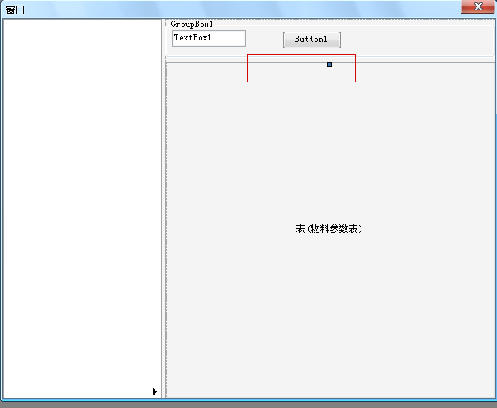
Task: Click inside the blank white left panel
Action: pyautogui.click(x=79, y=198)
